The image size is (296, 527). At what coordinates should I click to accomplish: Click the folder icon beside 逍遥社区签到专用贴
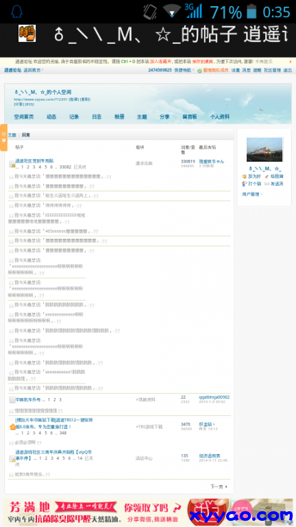pos(12,164)
